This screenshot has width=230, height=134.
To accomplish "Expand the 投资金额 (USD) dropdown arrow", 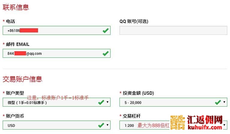I will coord(224,102).
